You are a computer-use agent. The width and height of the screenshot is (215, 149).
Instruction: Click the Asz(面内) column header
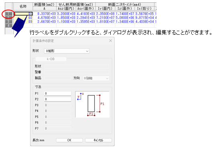point(66,8)
